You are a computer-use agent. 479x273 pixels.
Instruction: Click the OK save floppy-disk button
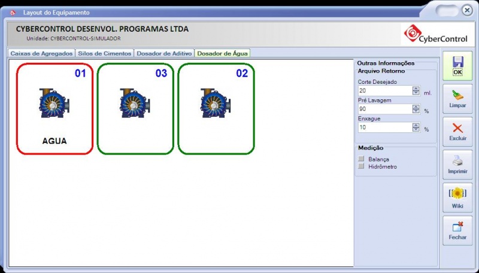point(457,66)
